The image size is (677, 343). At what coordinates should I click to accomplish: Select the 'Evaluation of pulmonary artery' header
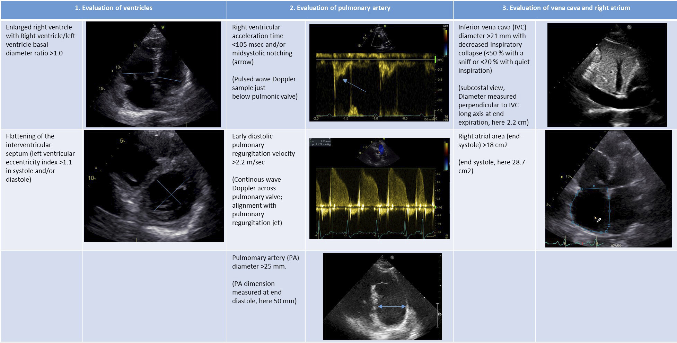(x=340, y=7)
